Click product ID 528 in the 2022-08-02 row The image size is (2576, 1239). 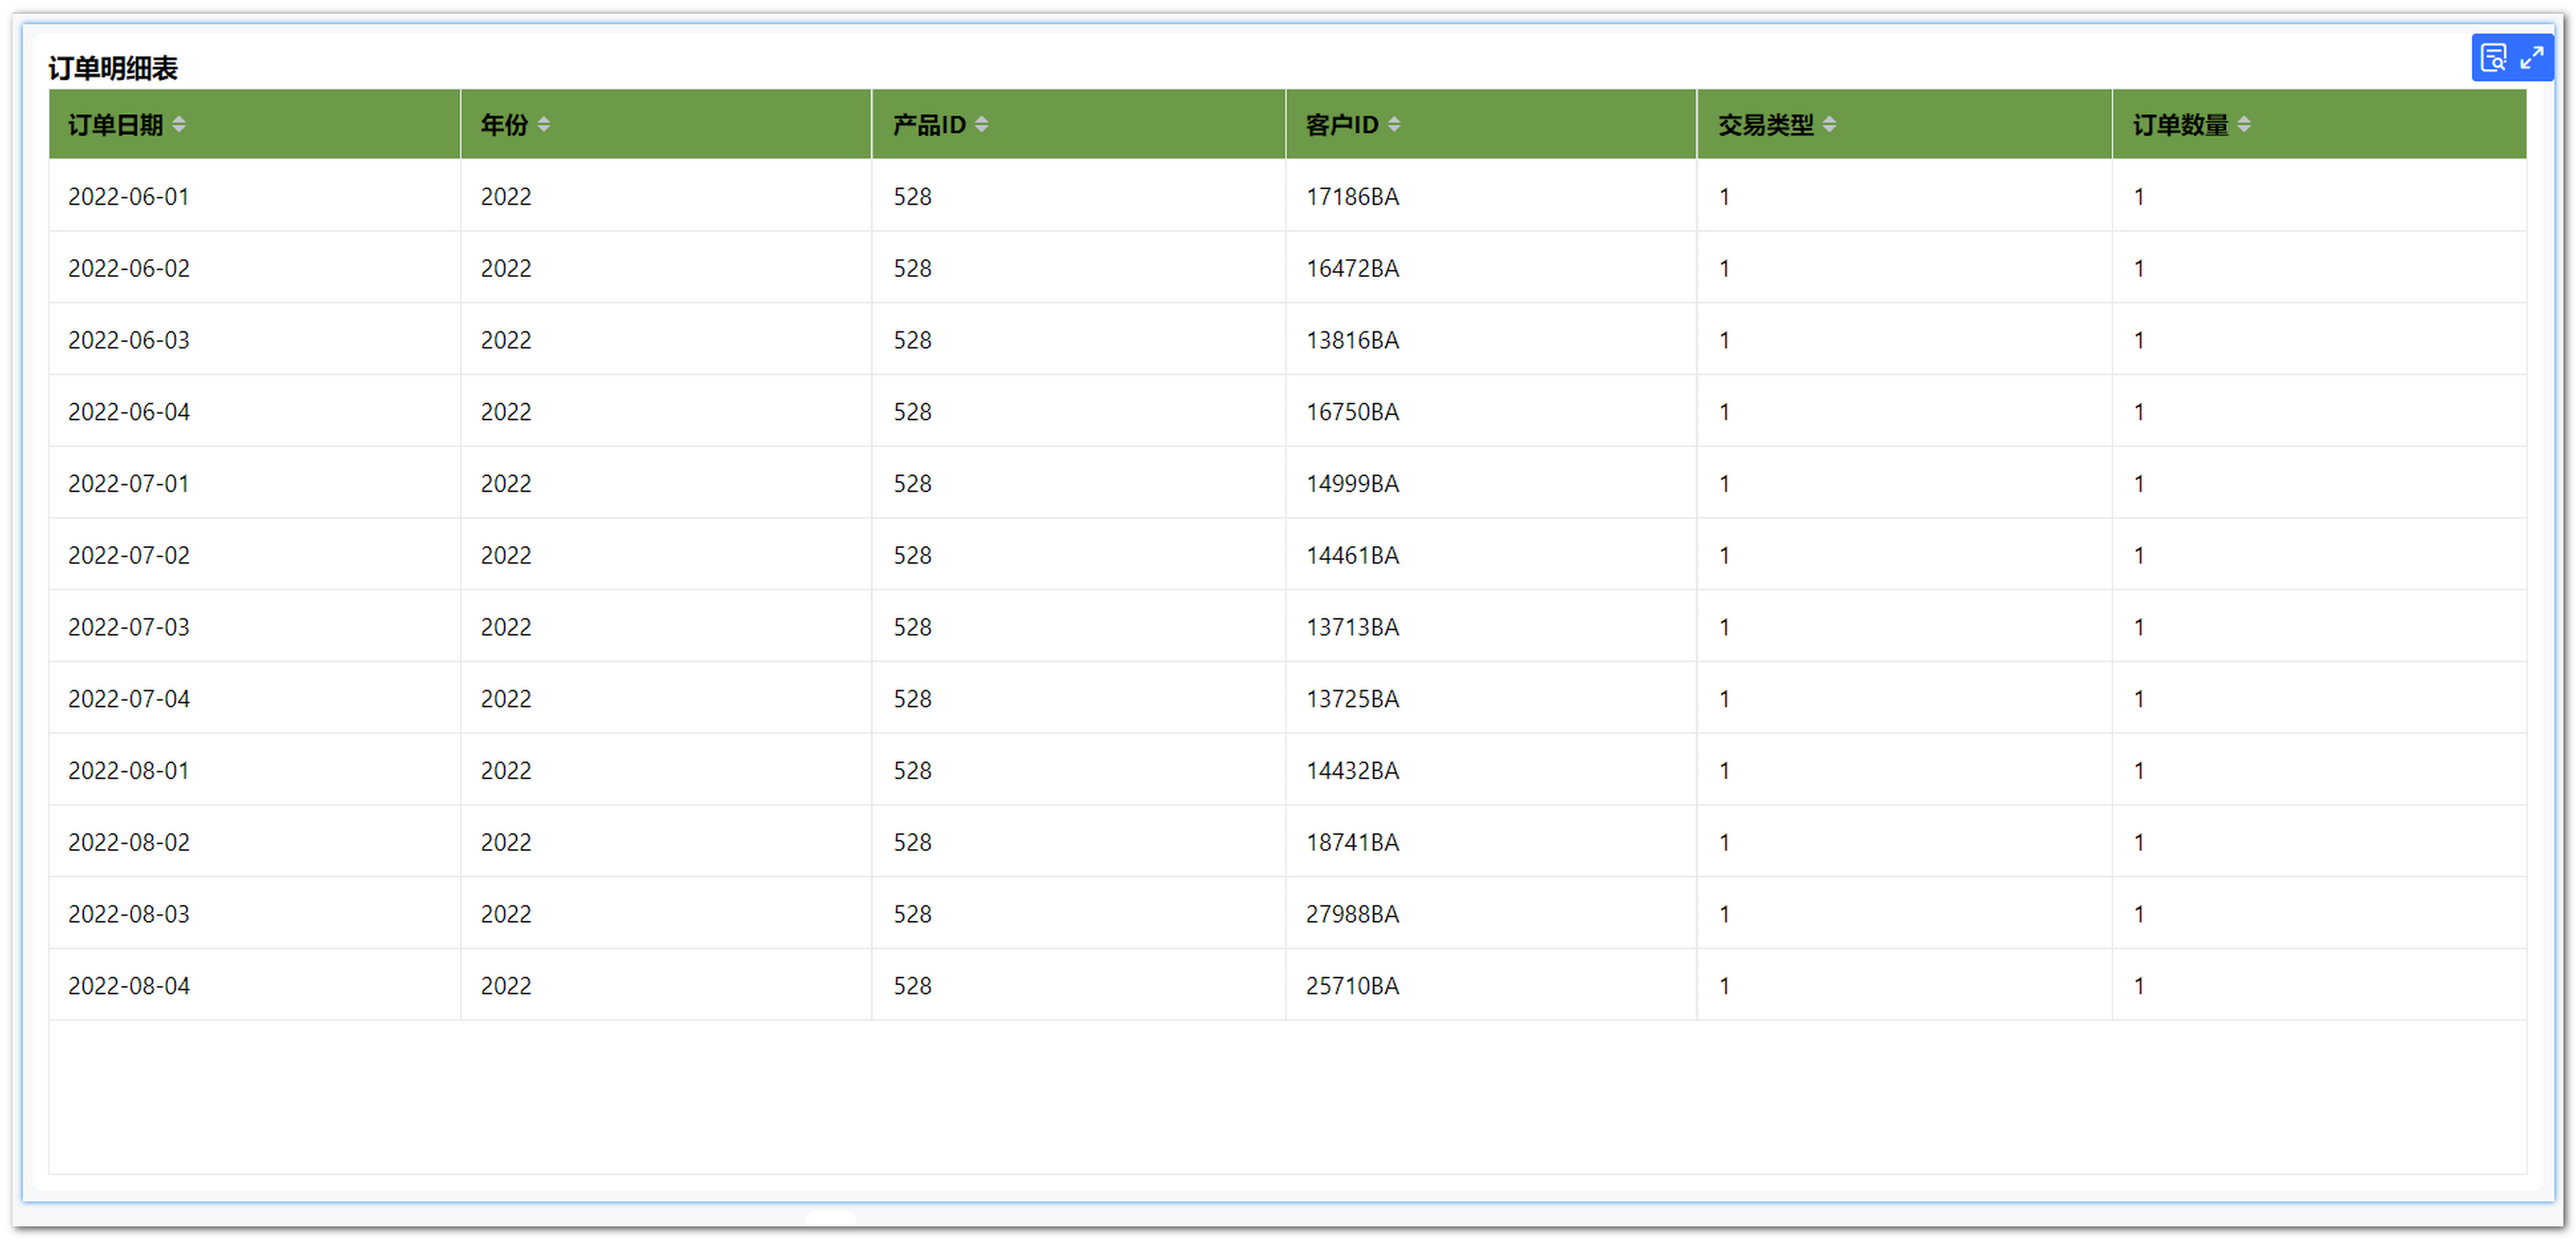point(912,843)
